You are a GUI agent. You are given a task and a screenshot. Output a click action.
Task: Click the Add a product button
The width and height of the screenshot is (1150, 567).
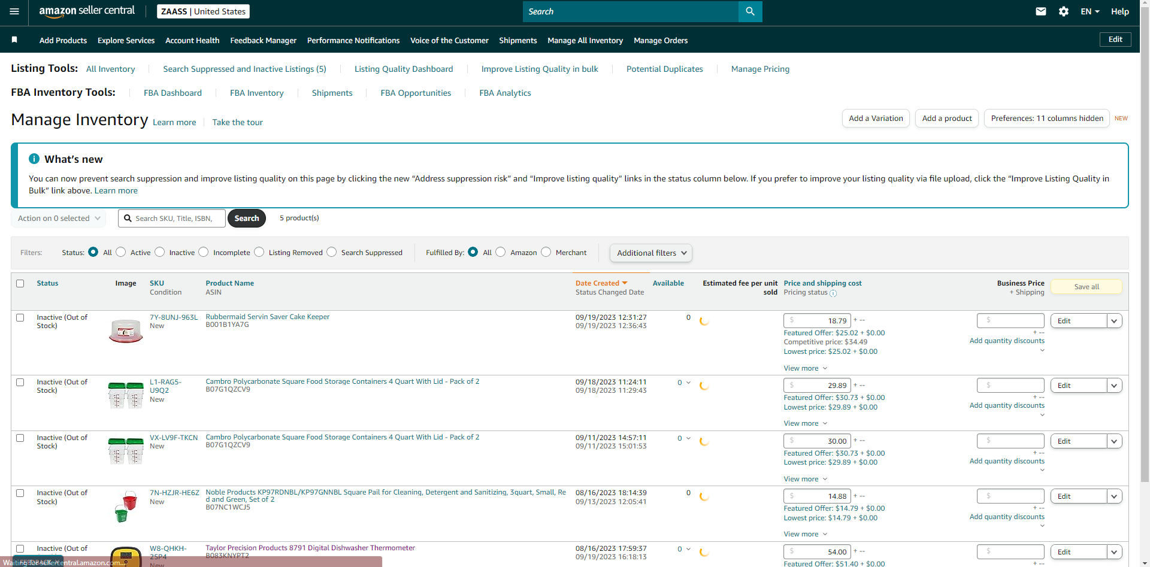947,119
